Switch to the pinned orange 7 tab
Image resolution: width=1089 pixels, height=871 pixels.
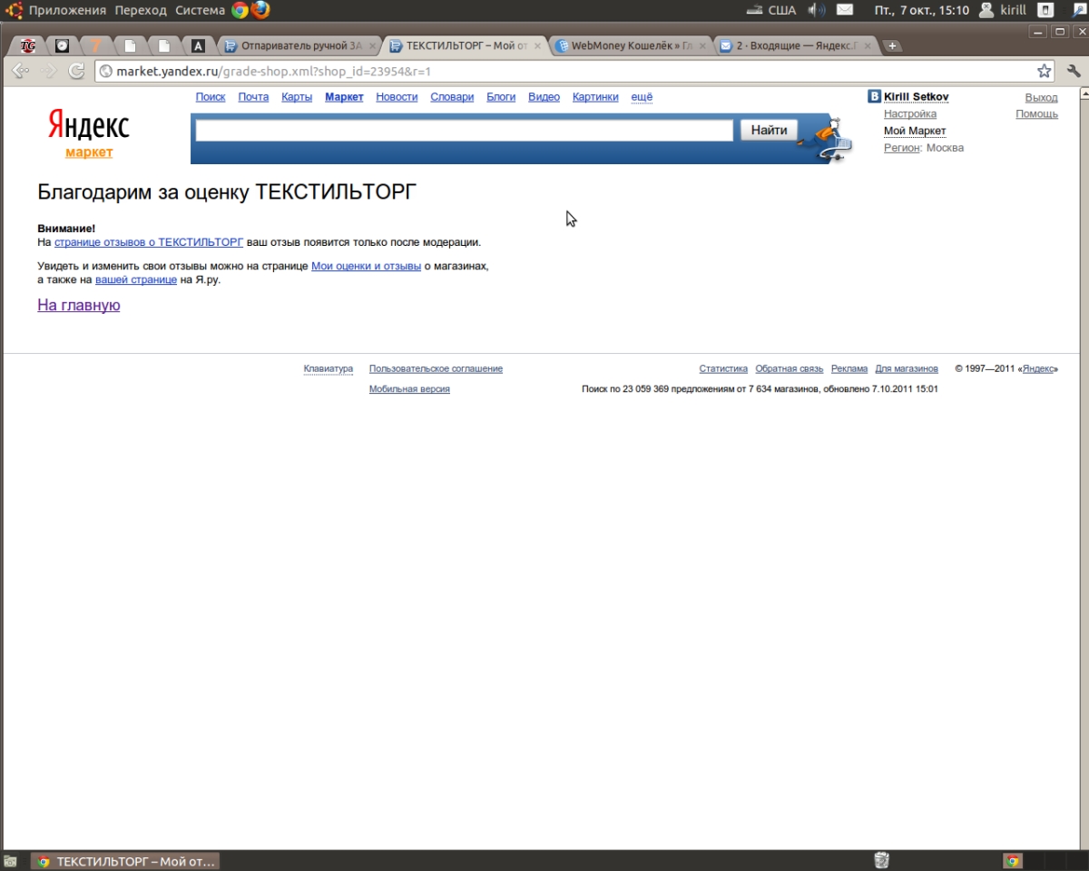96,45
